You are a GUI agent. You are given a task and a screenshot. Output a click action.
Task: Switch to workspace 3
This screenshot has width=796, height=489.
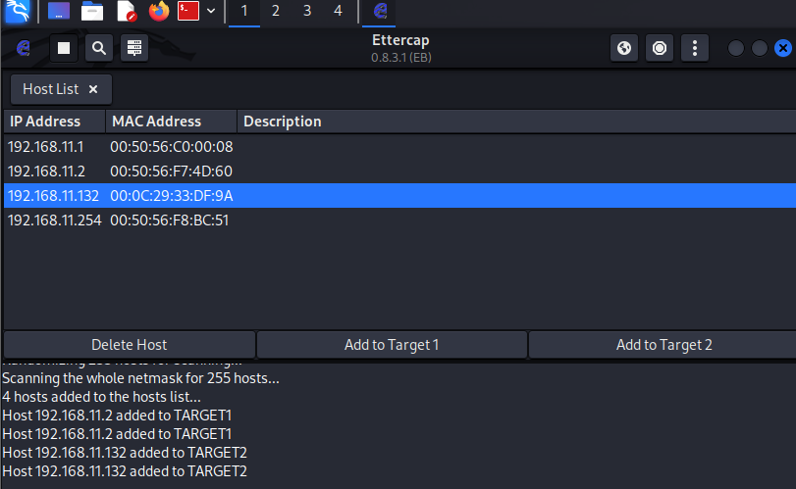307,11
